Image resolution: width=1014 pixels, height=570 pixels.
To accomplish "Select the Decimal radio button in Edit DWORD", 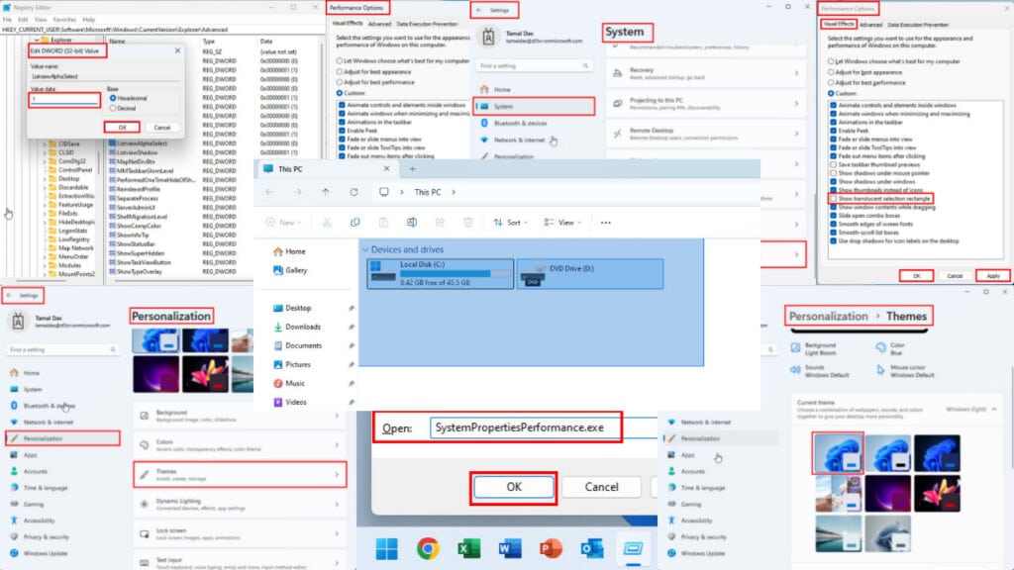I will pos(113,108).
